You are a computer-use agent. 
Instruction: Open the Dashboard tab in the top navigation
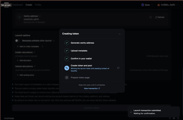tap(17, 5)
